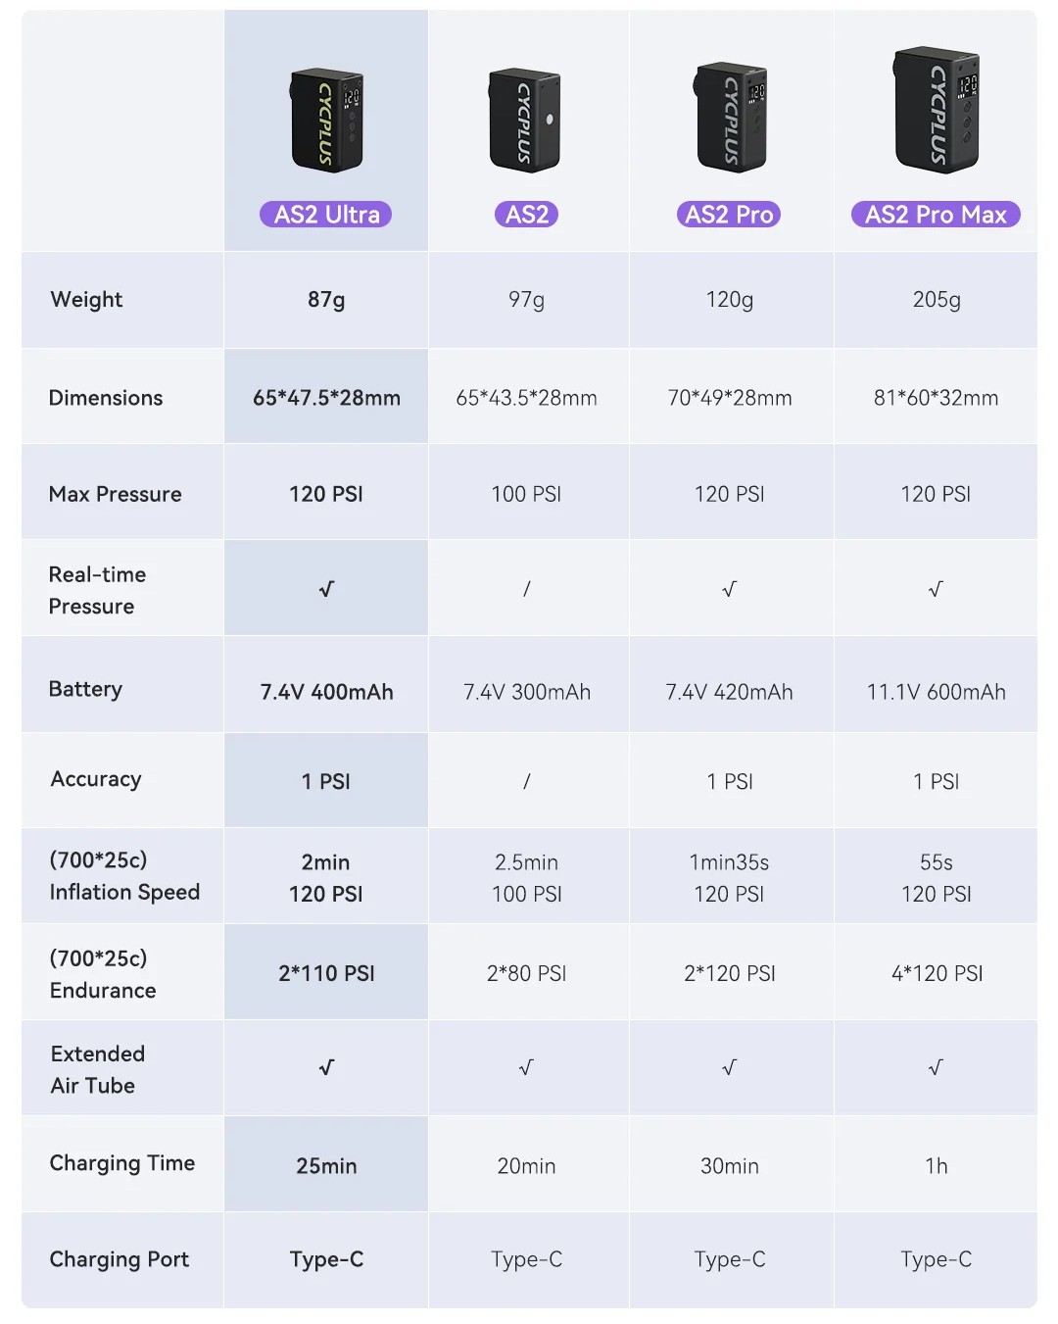Click AS2 Ultra Real-time Pressure checkmark
Viewport: 1058px width, 1324px height.
click(x=326, y=589)
